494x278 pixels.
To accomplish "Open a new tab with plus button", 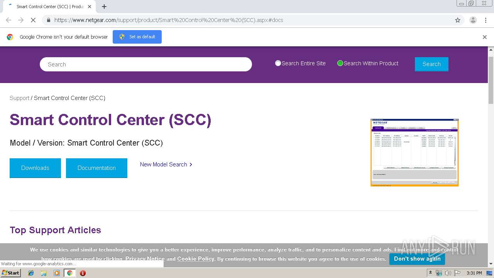I will [104, 7].
